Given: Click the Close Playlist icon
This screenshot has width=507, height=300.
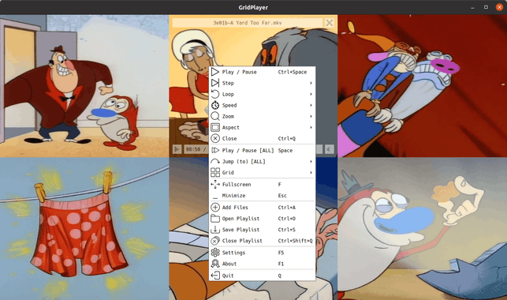Looking at the screenshot, I should pyautogui.click(x=215, y=241).
